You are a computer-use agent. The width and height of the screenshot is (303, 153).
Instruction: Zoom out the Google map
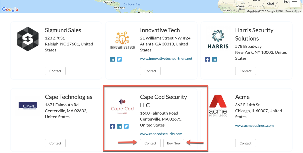[x=294, y=2]
